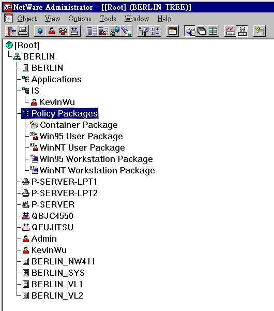Click the Cascade windows toolbar icon
The image size is (274, 311).
pos(202,31)
